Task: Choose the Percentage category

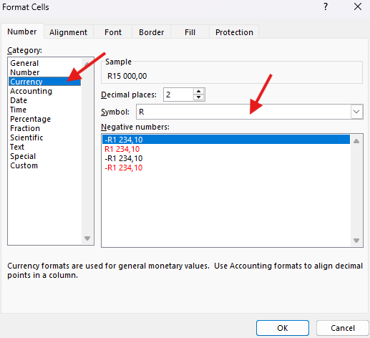Action: [31, 119]
